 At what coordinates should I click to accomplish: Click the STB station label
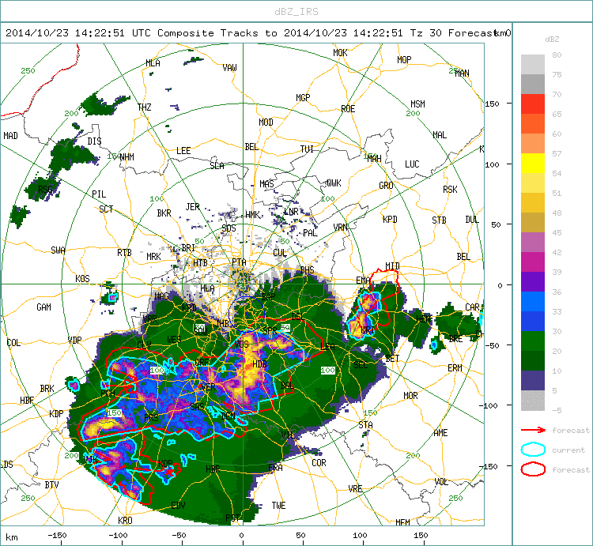(439, 220)
